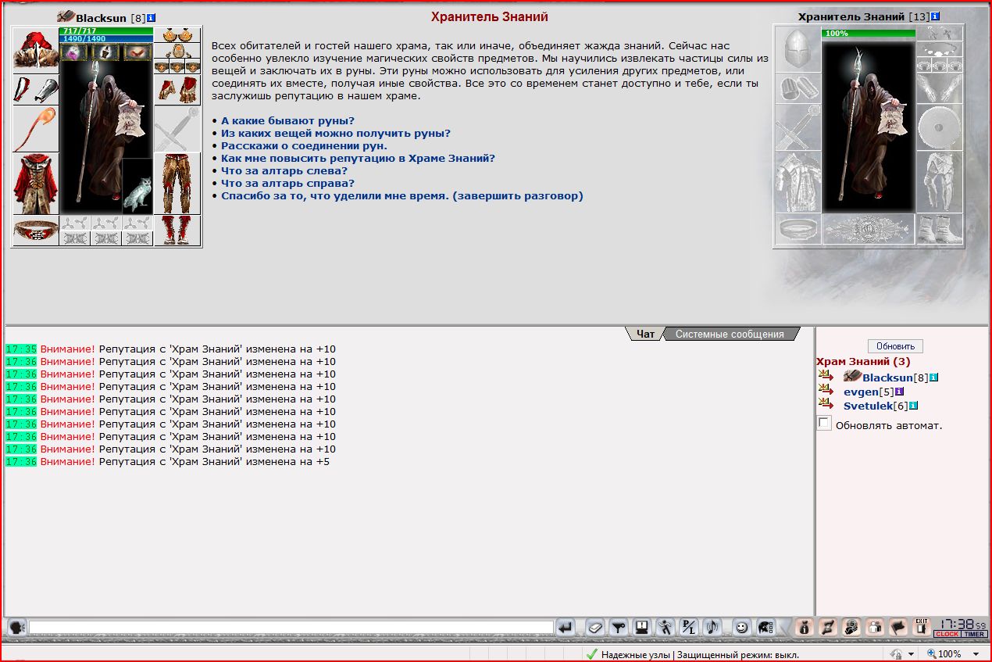The image size is (992, 662).
Task: Click the EXIT door icon
Action: click(922, 627)
